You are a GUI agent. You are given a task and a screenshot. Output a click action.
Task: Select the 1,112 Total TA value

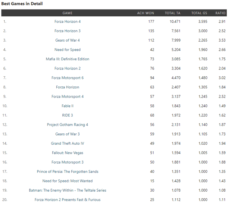176,199
